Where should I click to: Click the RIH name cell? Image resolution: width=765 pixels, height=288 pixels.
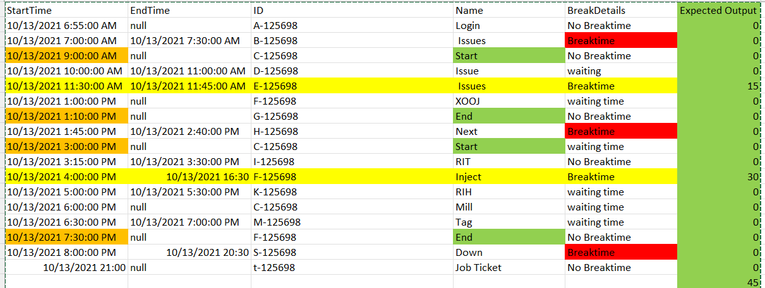[509, 192]
